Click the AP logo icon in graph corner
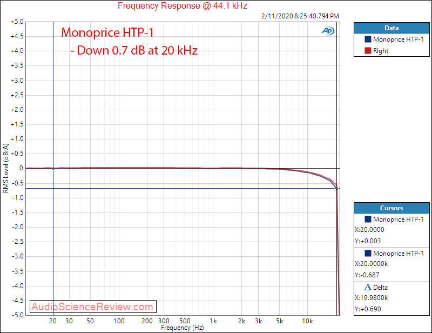Image resolution: width=432 pixels, height=333 pixels. pos(328,31)
